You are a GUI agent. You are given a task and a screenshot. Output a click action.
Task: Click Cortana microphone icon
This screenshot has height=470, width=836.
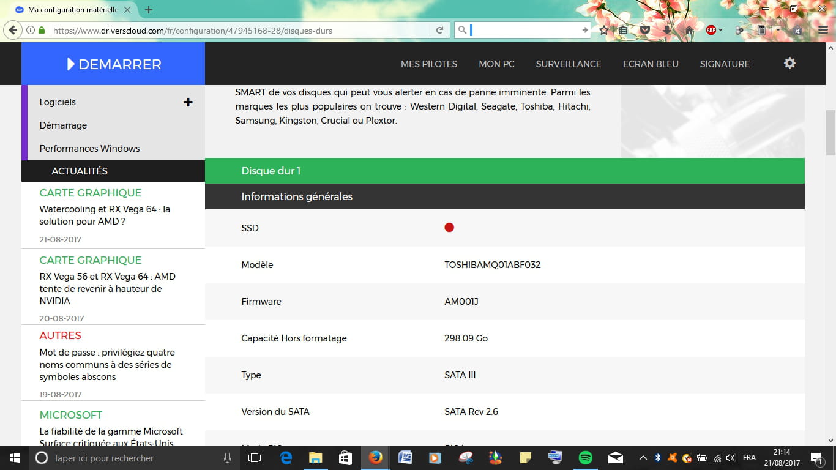click(227, 458)
